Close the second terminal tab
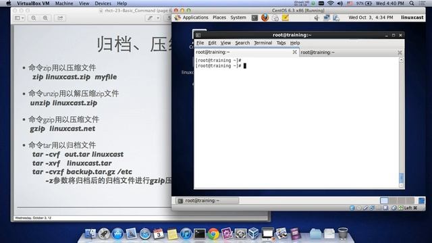The height and width of the screenshot is (243, 432). coord(400,53)
